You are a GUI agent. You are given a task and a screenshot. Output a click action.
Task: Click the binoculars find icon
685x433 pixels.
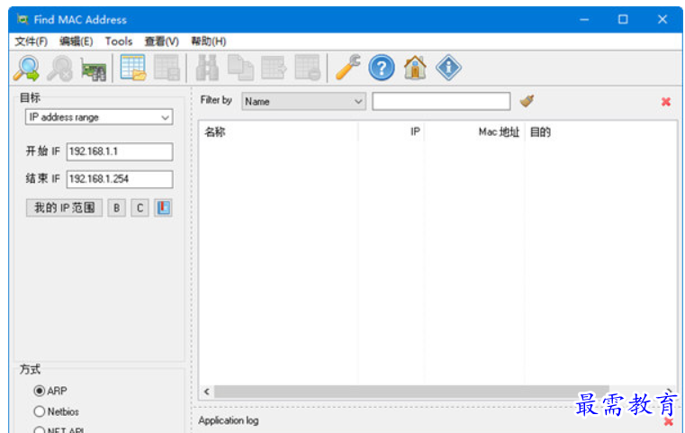pos(207,68)
